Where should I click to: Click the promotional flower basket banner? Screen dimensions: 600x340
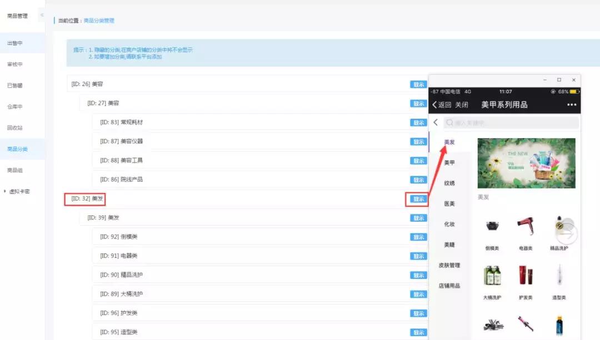pos(526,163)
